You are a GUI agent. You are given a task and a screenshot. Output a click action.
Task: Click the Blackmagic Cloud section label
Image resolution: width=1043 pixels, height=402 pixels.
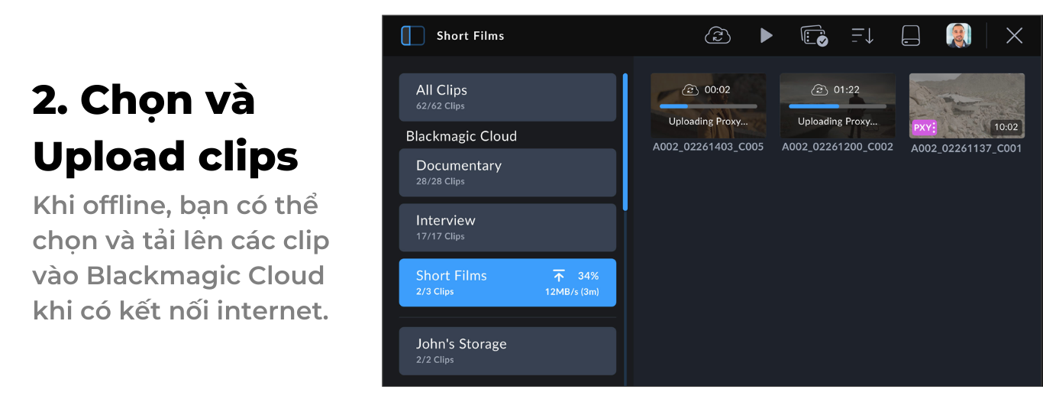tap(461, 136)
